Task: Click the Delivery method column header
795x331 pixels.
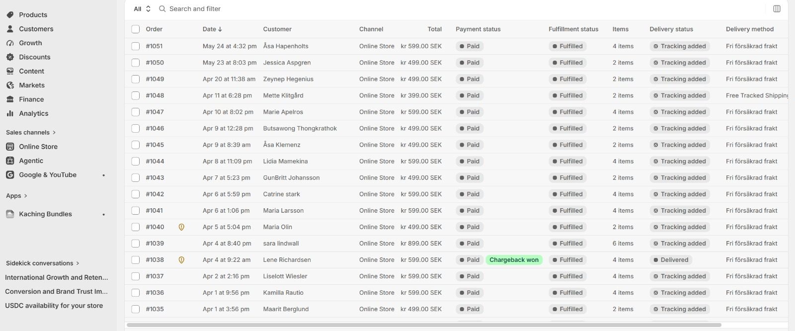Action: point(750,29)
